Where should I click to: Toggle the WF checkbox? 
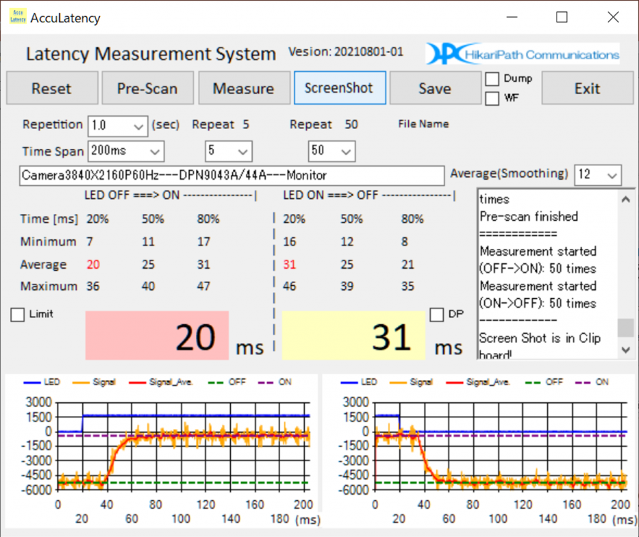click(492, 98)
